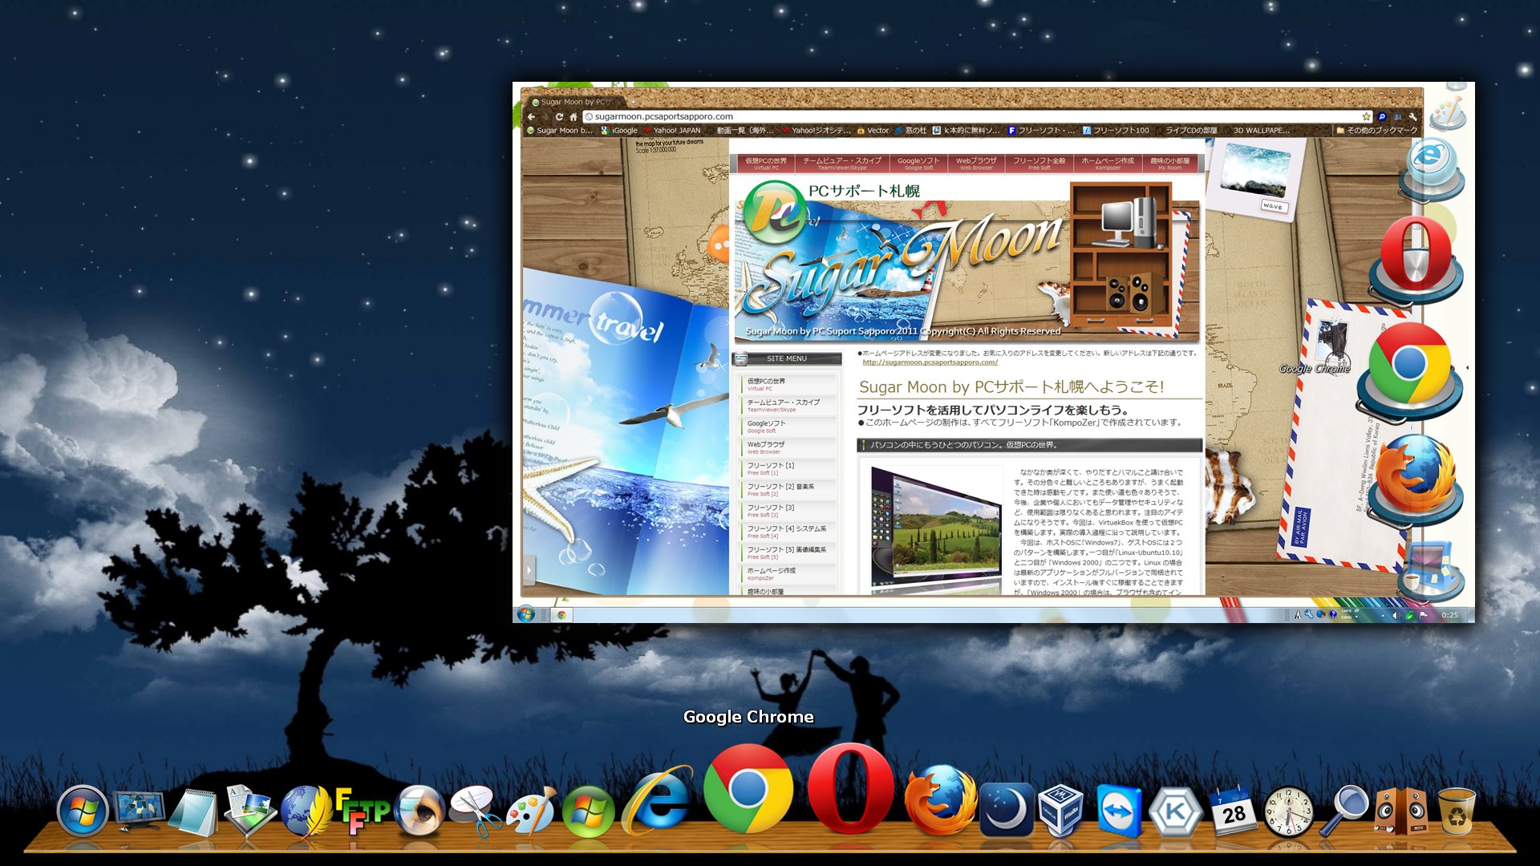The width and height of the screenshot is (1540, 866).
Task: Click the Windows Start orb in the dock
Action: click(x=83, y=811)
